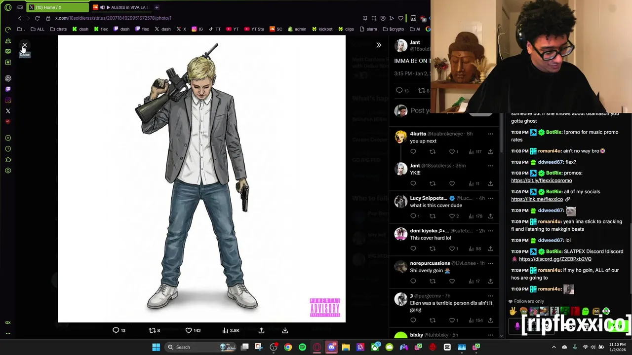View analytics showing 3.8K views

click(231, 330)
